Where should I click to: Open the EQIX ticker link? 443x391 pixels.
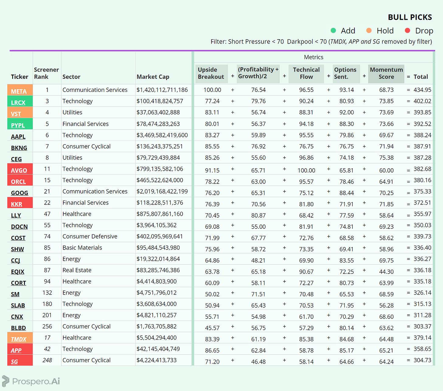click(x=18, y=272)
